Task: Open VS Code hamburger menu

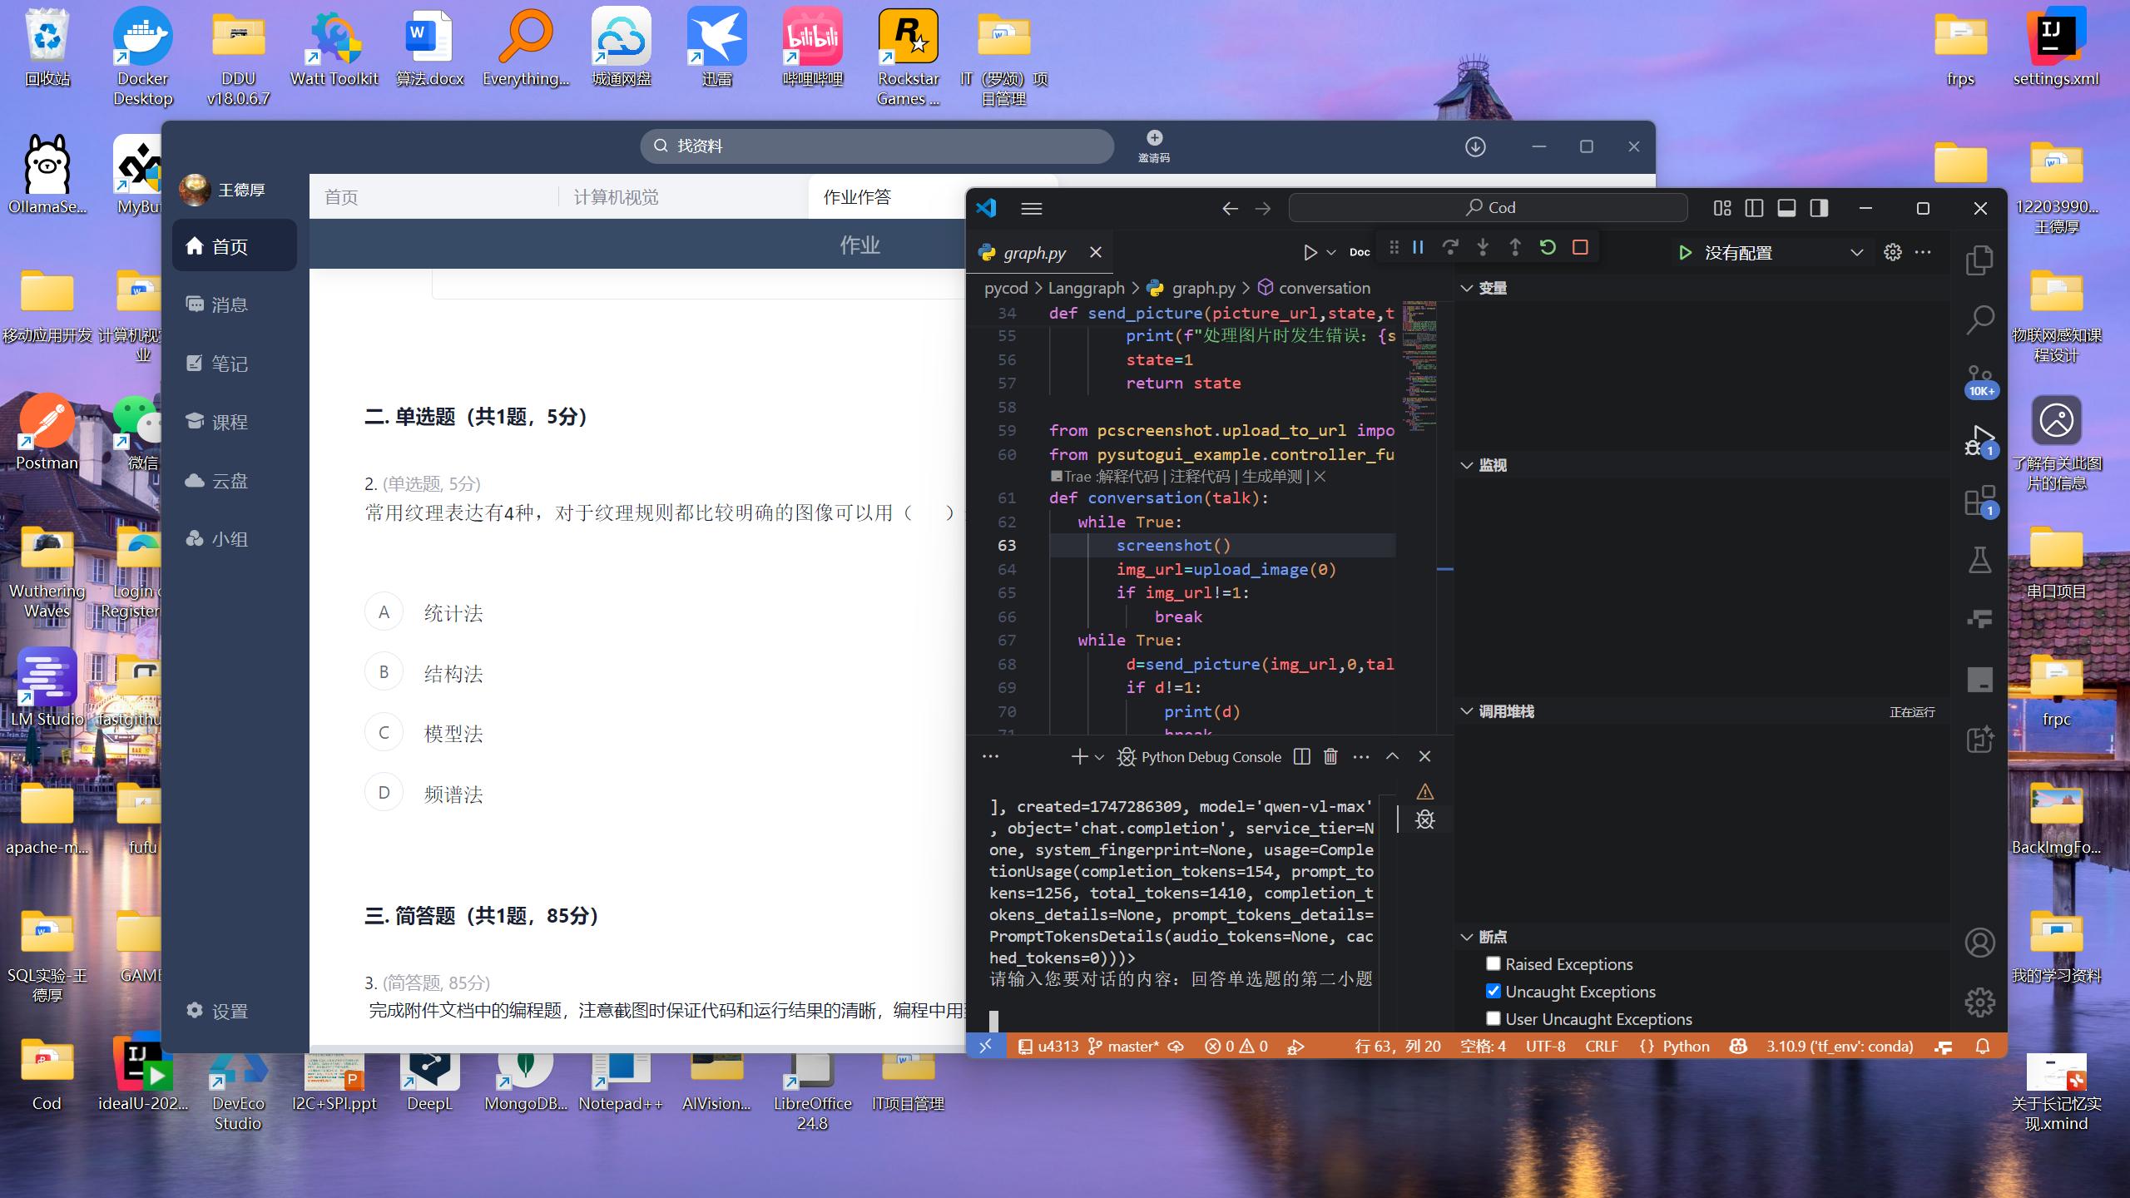Action: click(1031, 208)
